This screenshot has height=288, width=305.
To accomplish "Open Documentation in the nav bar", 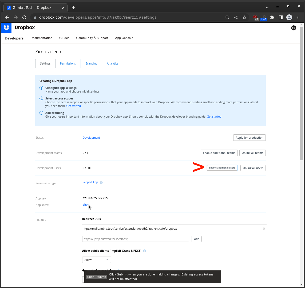I will click(x=41, y=38).
